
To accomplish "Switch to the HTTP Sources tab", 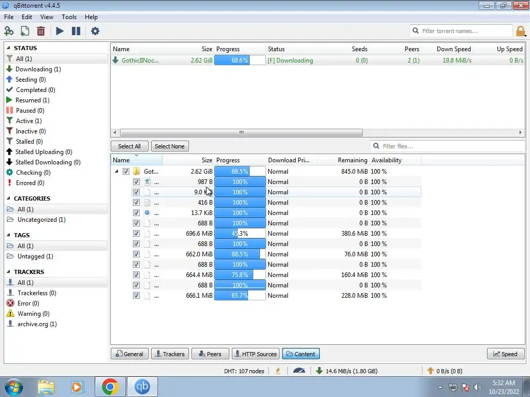I will pos(256,354).
